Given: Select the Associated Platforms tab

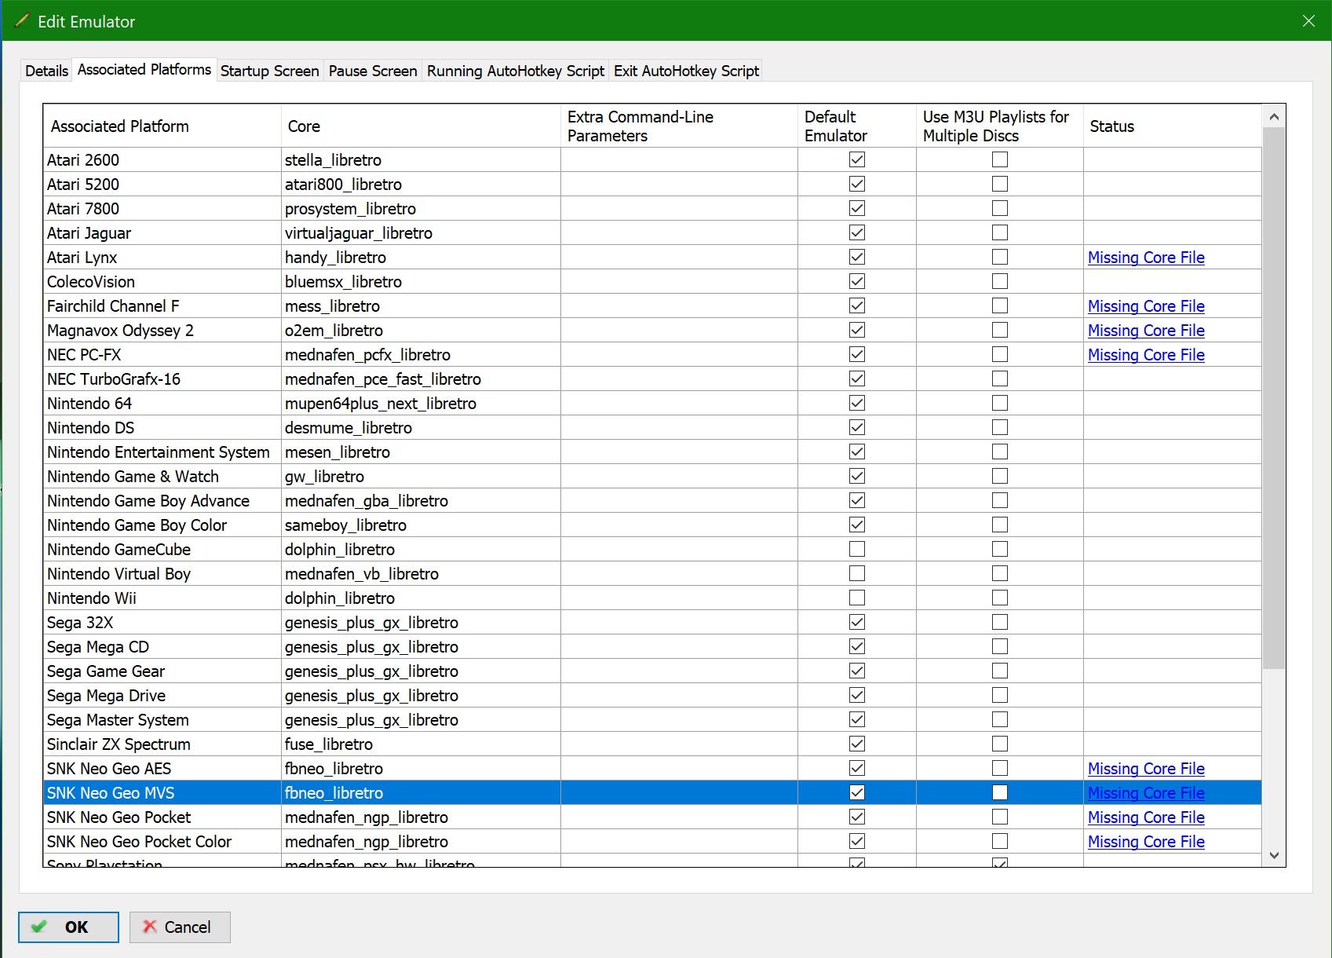Looking at the screenshot, I should pos(144,70).
